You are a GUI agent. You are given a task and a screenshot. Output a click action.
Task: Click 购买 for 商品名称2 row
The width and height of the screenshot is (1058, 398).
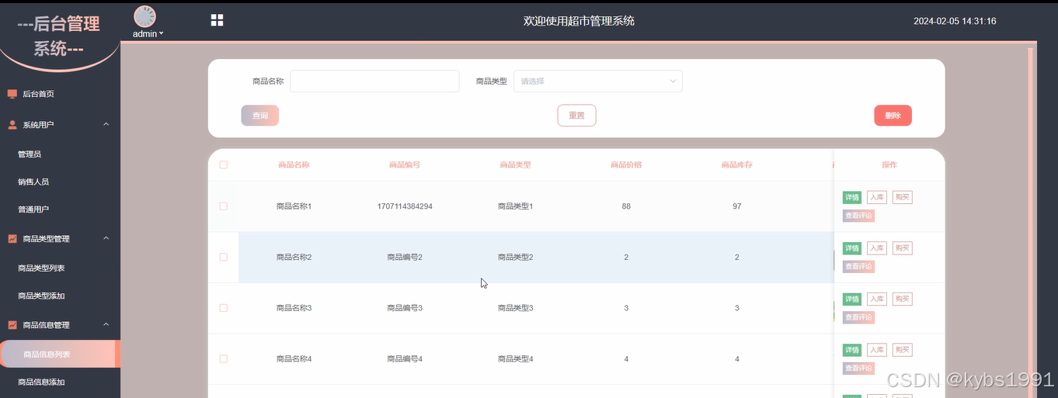[902, 248]
